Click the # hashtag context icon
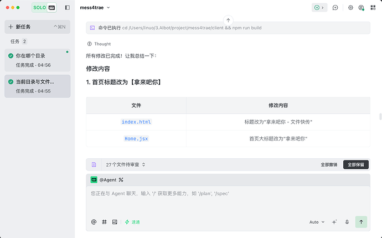This screenshot has width=382, height=238. coord(104,222)
